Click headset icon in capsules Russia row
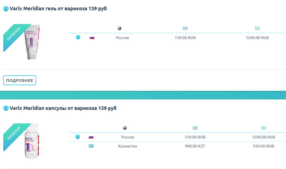 tap(78, 137)
